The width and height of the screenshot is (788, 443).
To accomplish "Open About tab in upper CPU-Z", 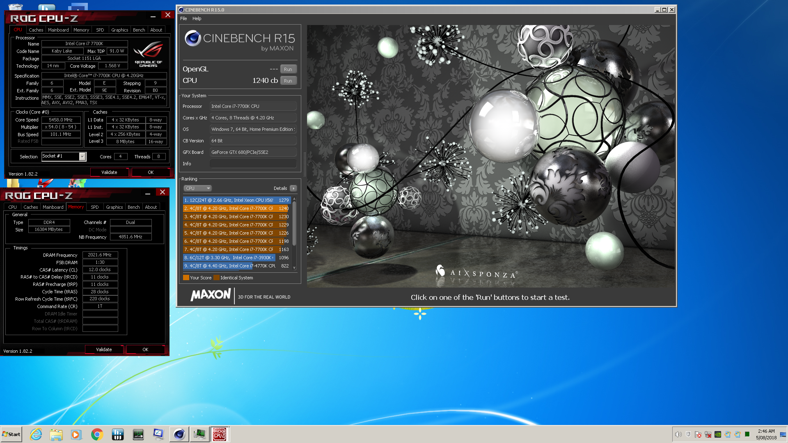I will (156, 30).
